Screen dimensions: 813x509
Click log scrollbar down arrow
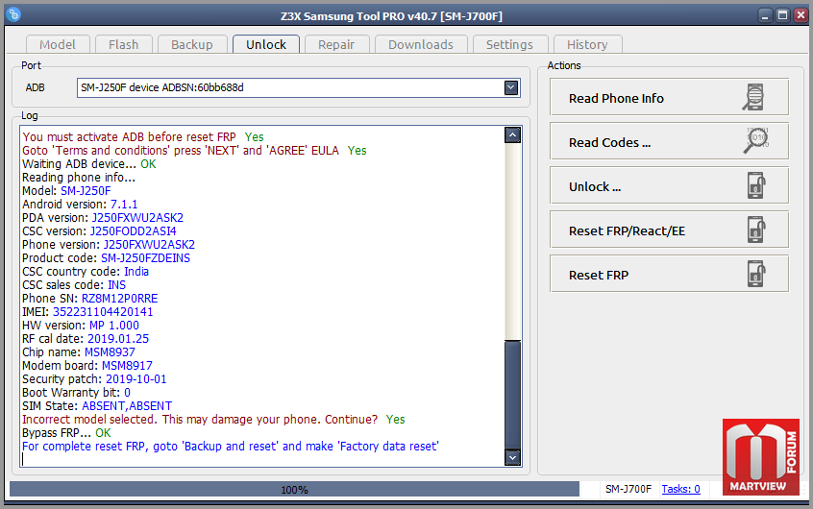point(513,458)
